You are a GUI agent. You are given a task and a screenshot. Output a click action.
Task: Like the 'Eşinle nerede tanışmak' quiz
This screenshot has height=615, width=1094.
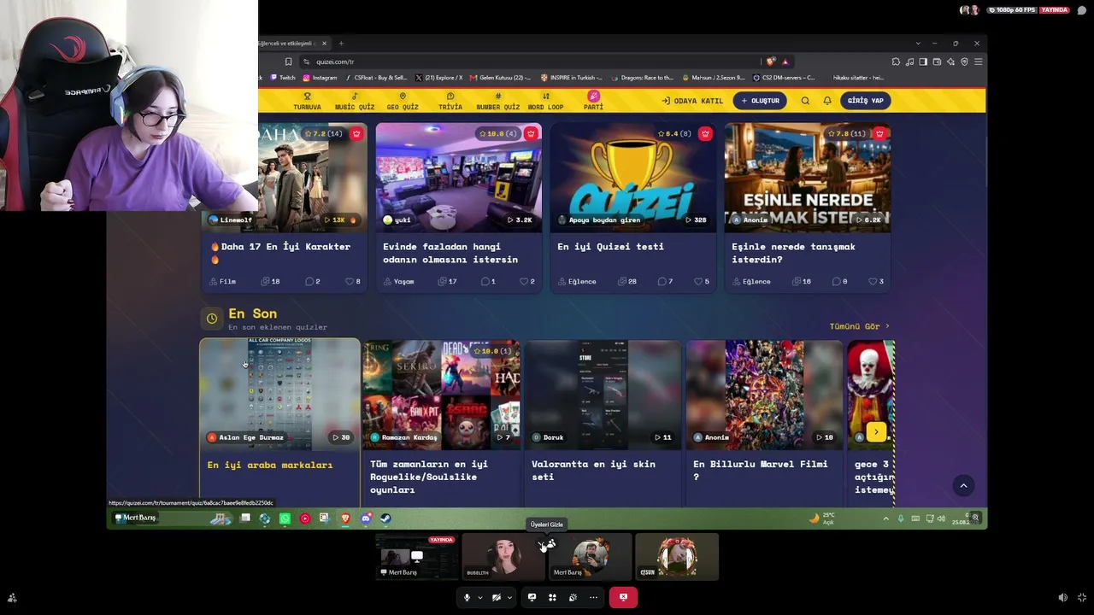tap(876, 281)
